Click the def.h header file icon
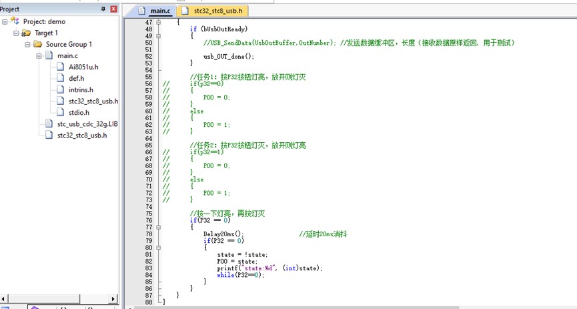The height and width of the screenshot is (309, 577). click(61, 78)
